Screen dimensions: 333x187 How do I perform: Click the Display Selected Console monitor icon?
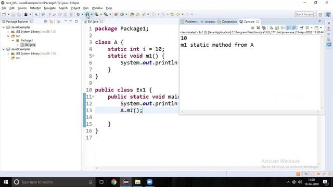click(308, 28)
